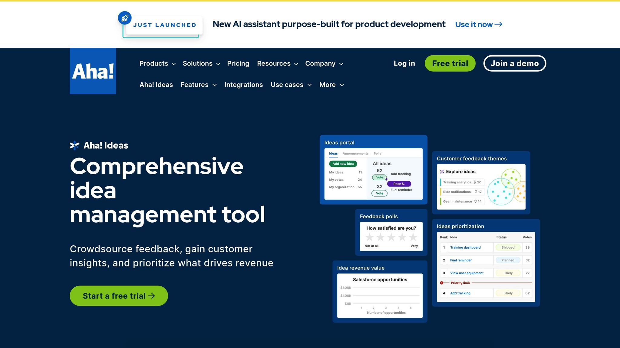Click the Aha! logo home icon
This screenshot has height=348, width=620.
click(x=93, y=71)
